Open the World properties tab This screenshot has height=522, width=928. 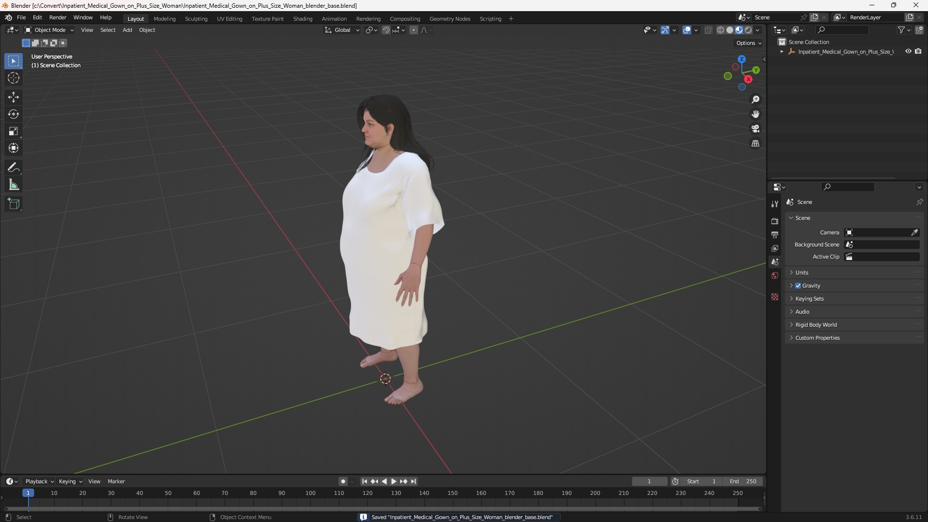point(775,275)
